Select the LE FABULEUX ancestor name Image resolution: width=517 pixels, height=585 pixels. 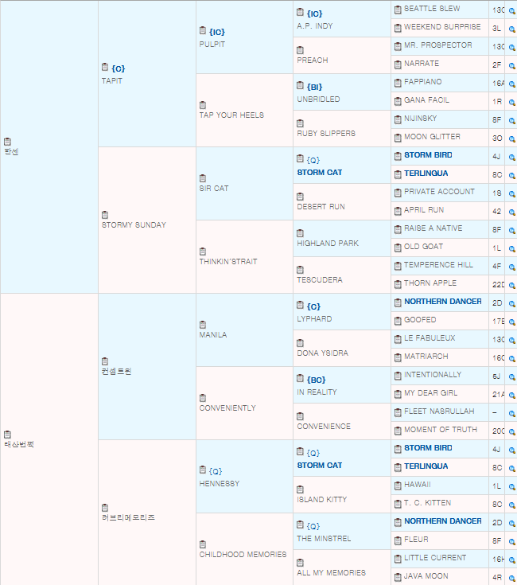point(430,338)
